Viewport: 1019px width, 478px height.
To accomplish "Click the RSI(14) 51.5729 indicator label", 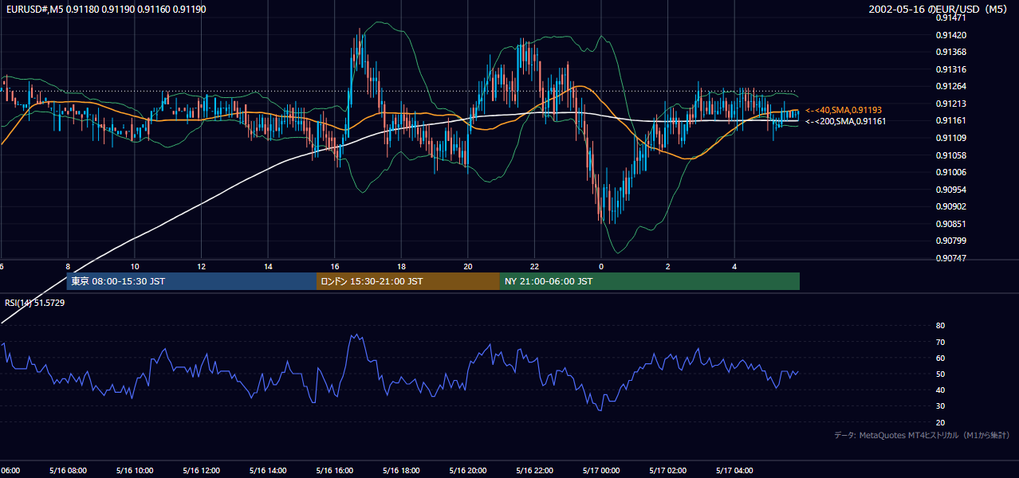I will 35,303.
